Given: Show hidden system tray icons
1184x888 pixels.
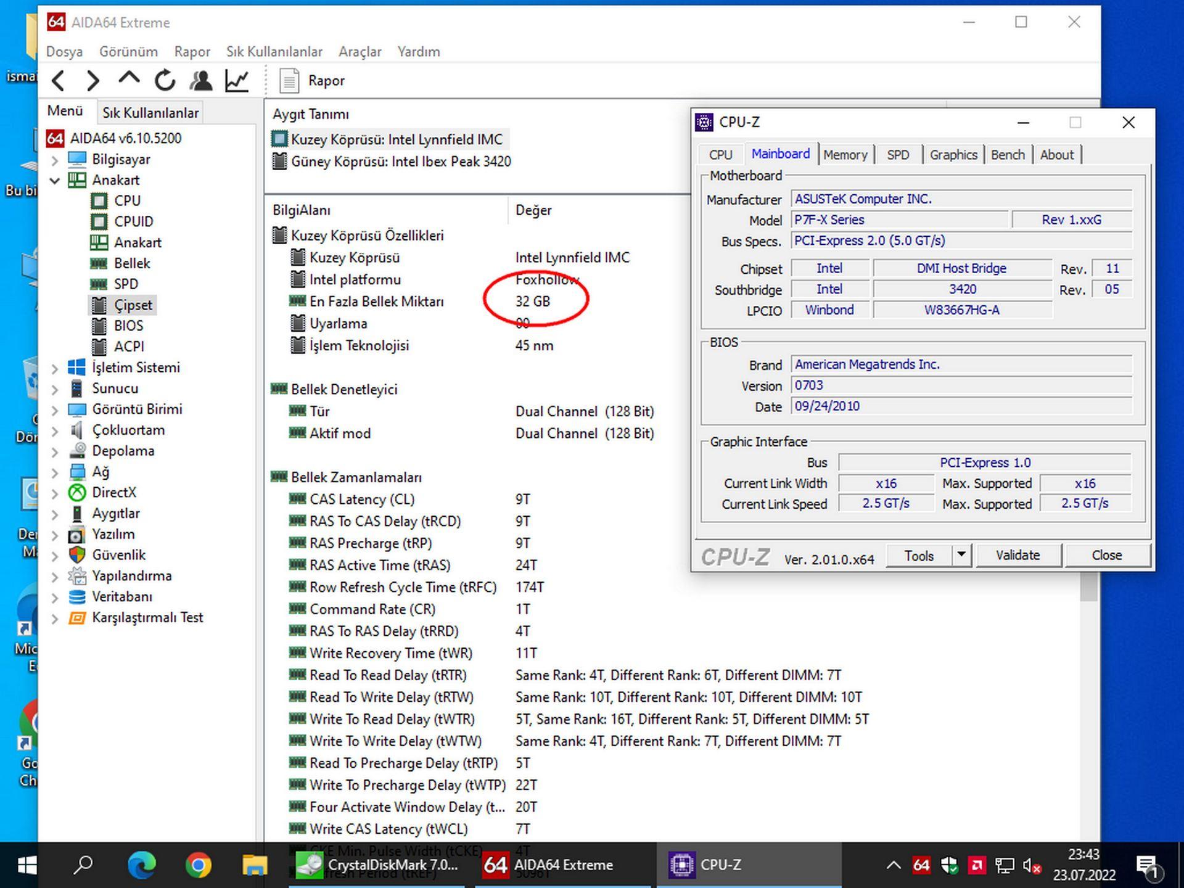Looking at the screenshot, I should point(893,865).
